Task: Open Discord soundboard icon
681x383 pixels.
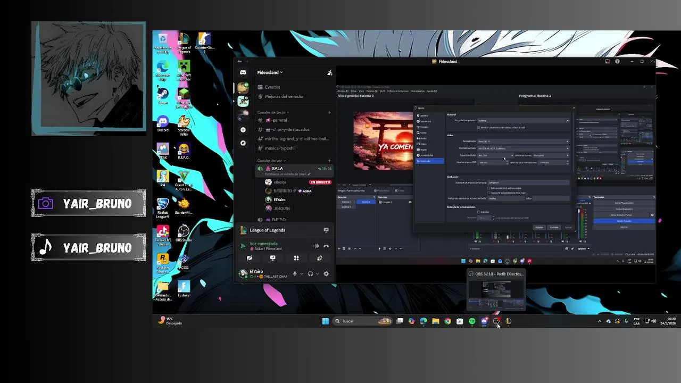Action: coord(320,258)
